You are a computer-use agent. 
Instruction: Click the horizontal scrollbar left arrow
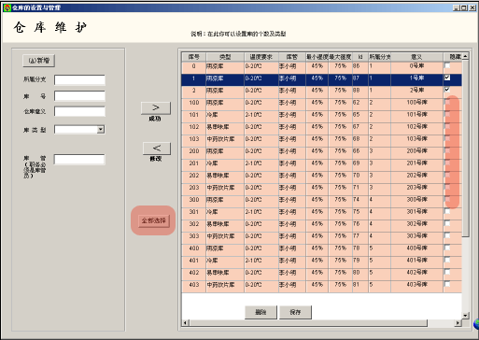[185, 322]
